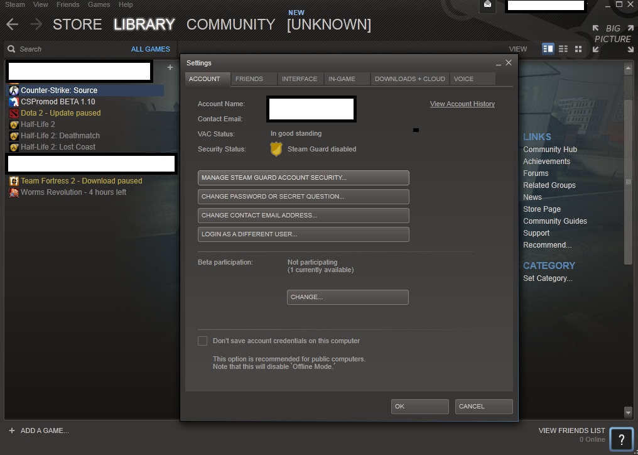Click the search magnifier icon

[11, 49]
